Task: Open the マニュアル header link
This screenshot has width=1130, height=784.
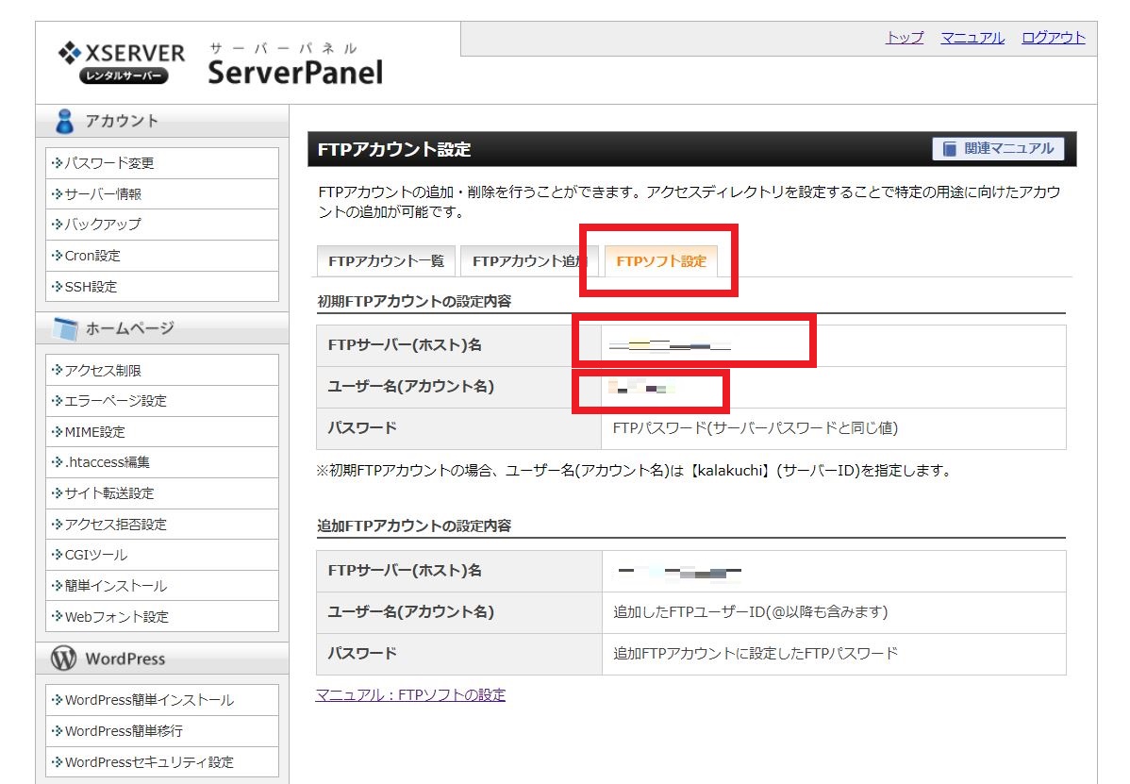Action: coord(972,38)
